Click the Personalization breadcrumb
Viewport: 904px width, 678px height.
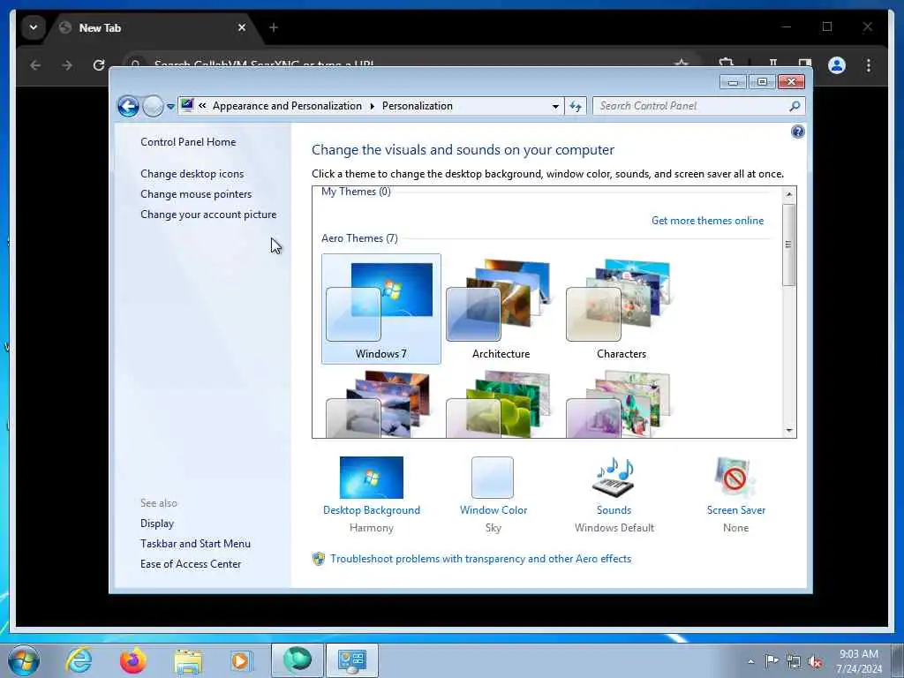tap(418, 106)
